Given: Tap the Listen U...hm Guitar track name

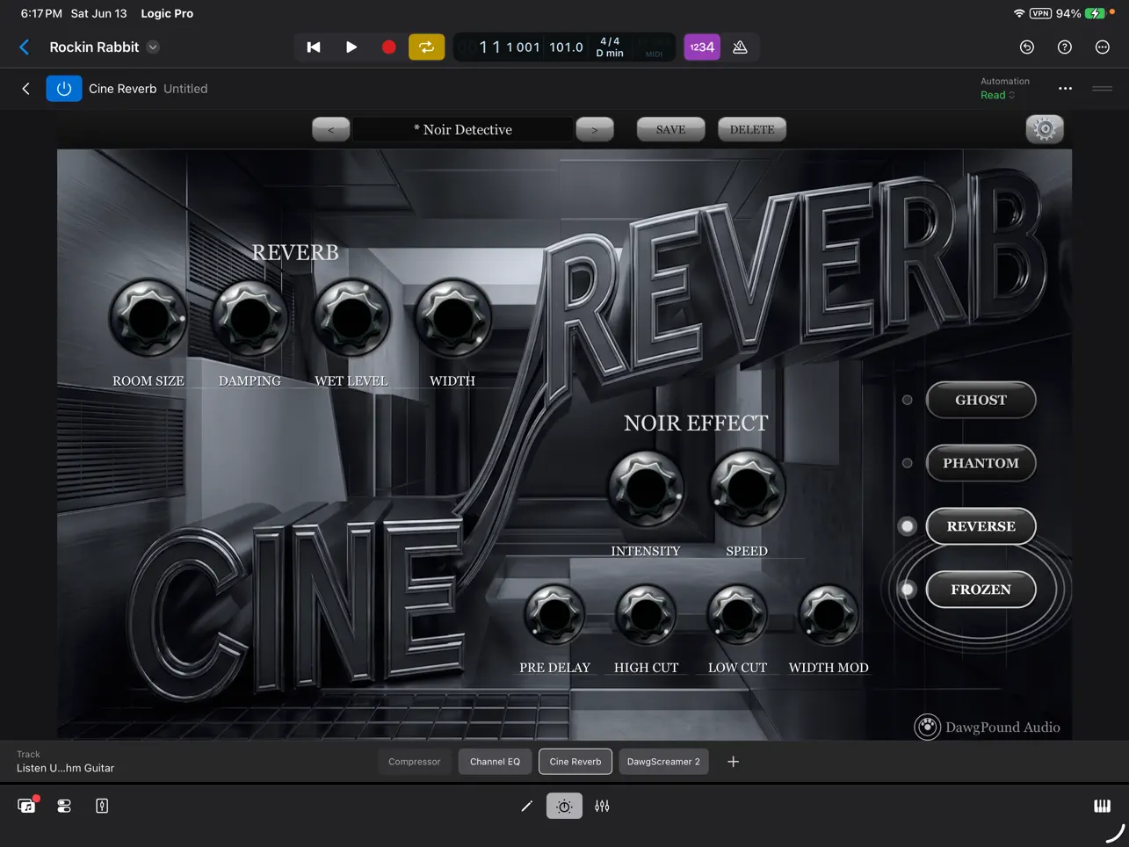Looking at the screenshot, I should 66,768.
